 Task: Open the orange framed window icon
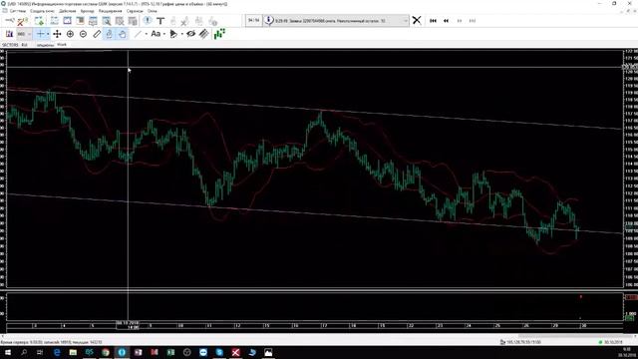(80, 21)
